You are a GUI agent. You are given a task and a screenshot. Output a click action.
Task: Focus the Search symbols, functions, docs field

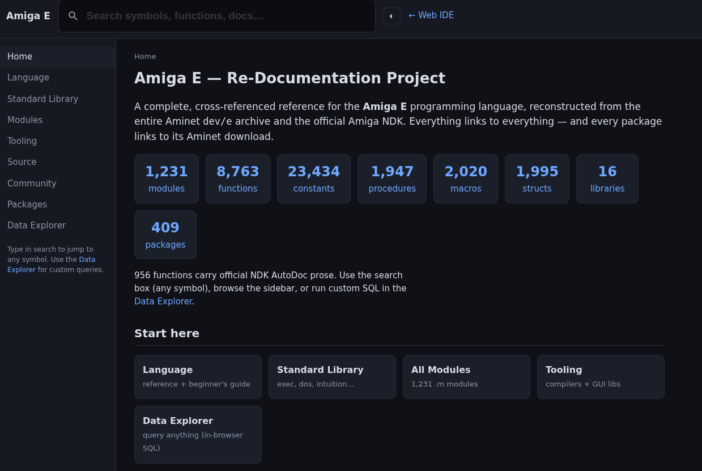click(217, 16)
